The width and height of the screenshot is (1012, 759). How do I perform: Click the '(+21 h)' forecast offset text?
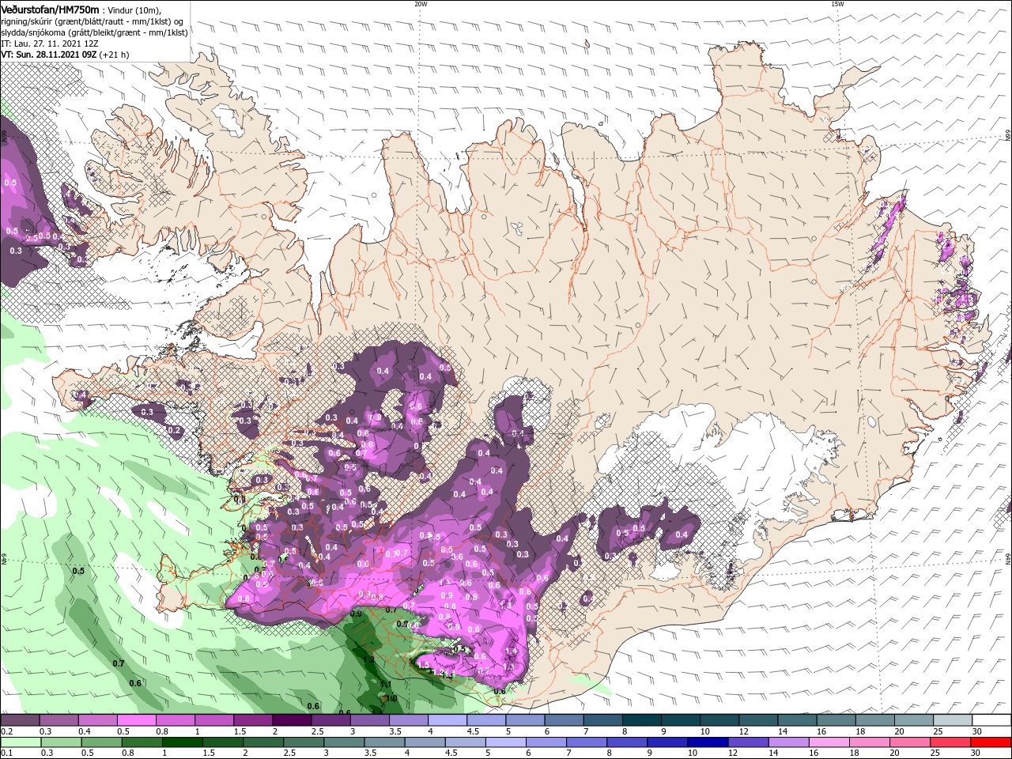coord(115,55)
